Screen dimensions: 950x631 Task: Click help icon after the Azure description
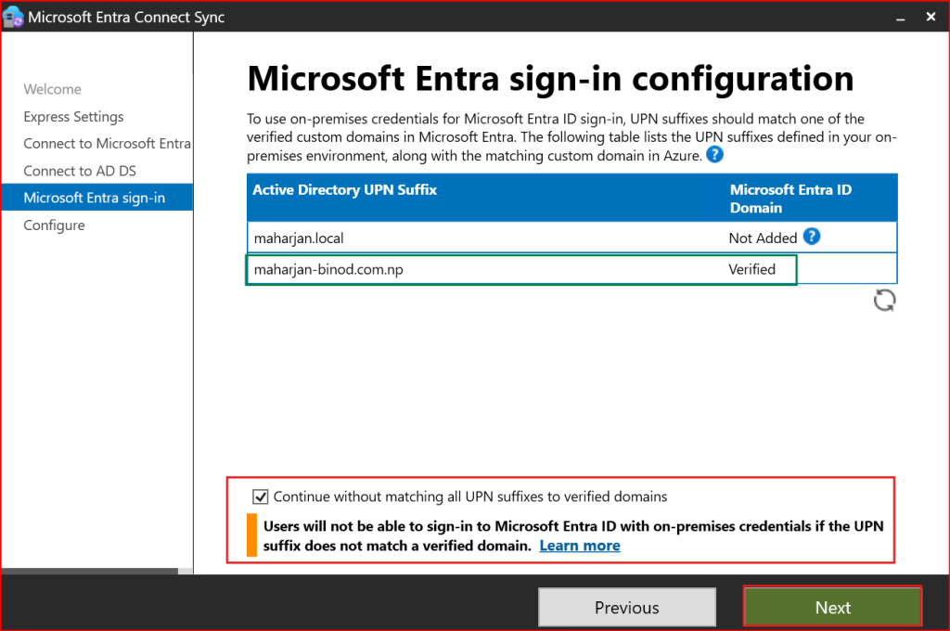714,155
